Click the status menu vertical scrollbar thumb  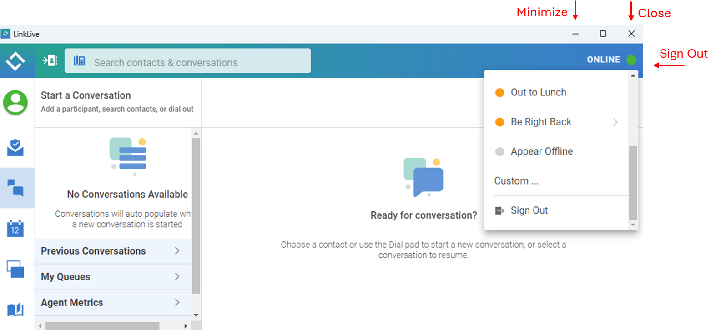pos(633,183)
